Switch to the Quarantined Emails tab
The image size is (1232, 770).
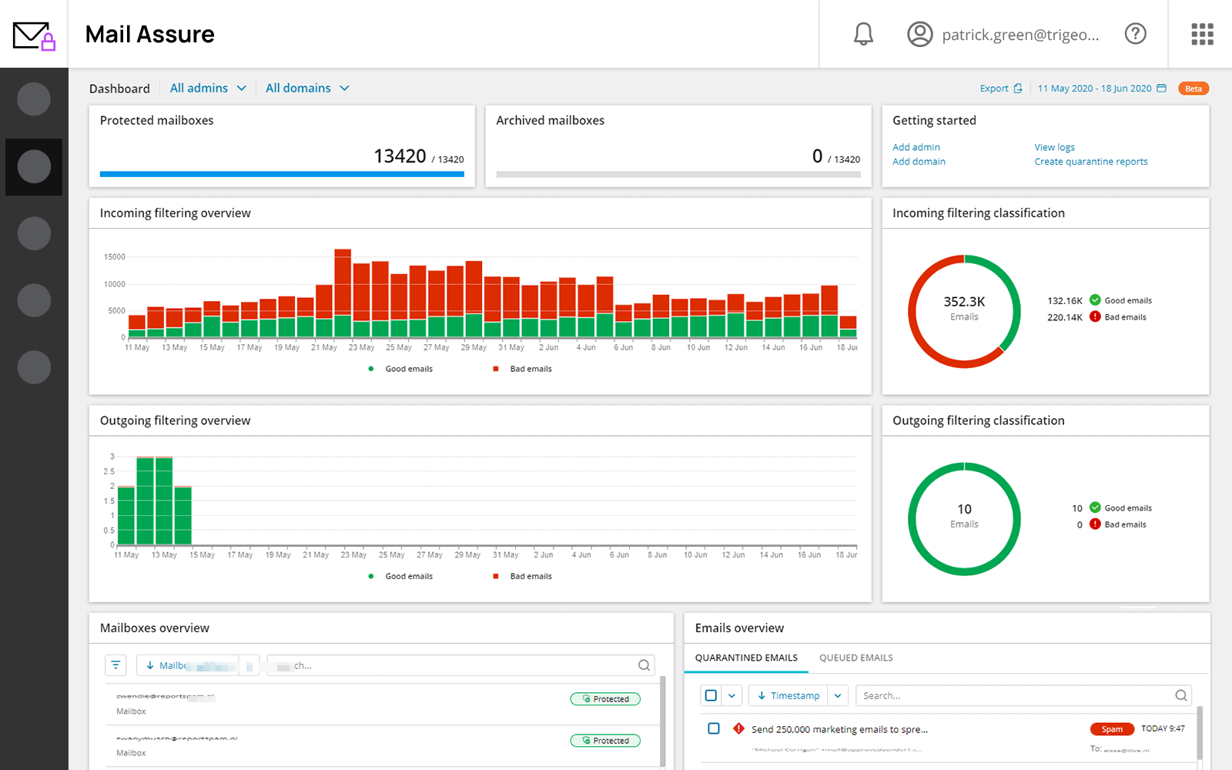[x=746, y=658]
